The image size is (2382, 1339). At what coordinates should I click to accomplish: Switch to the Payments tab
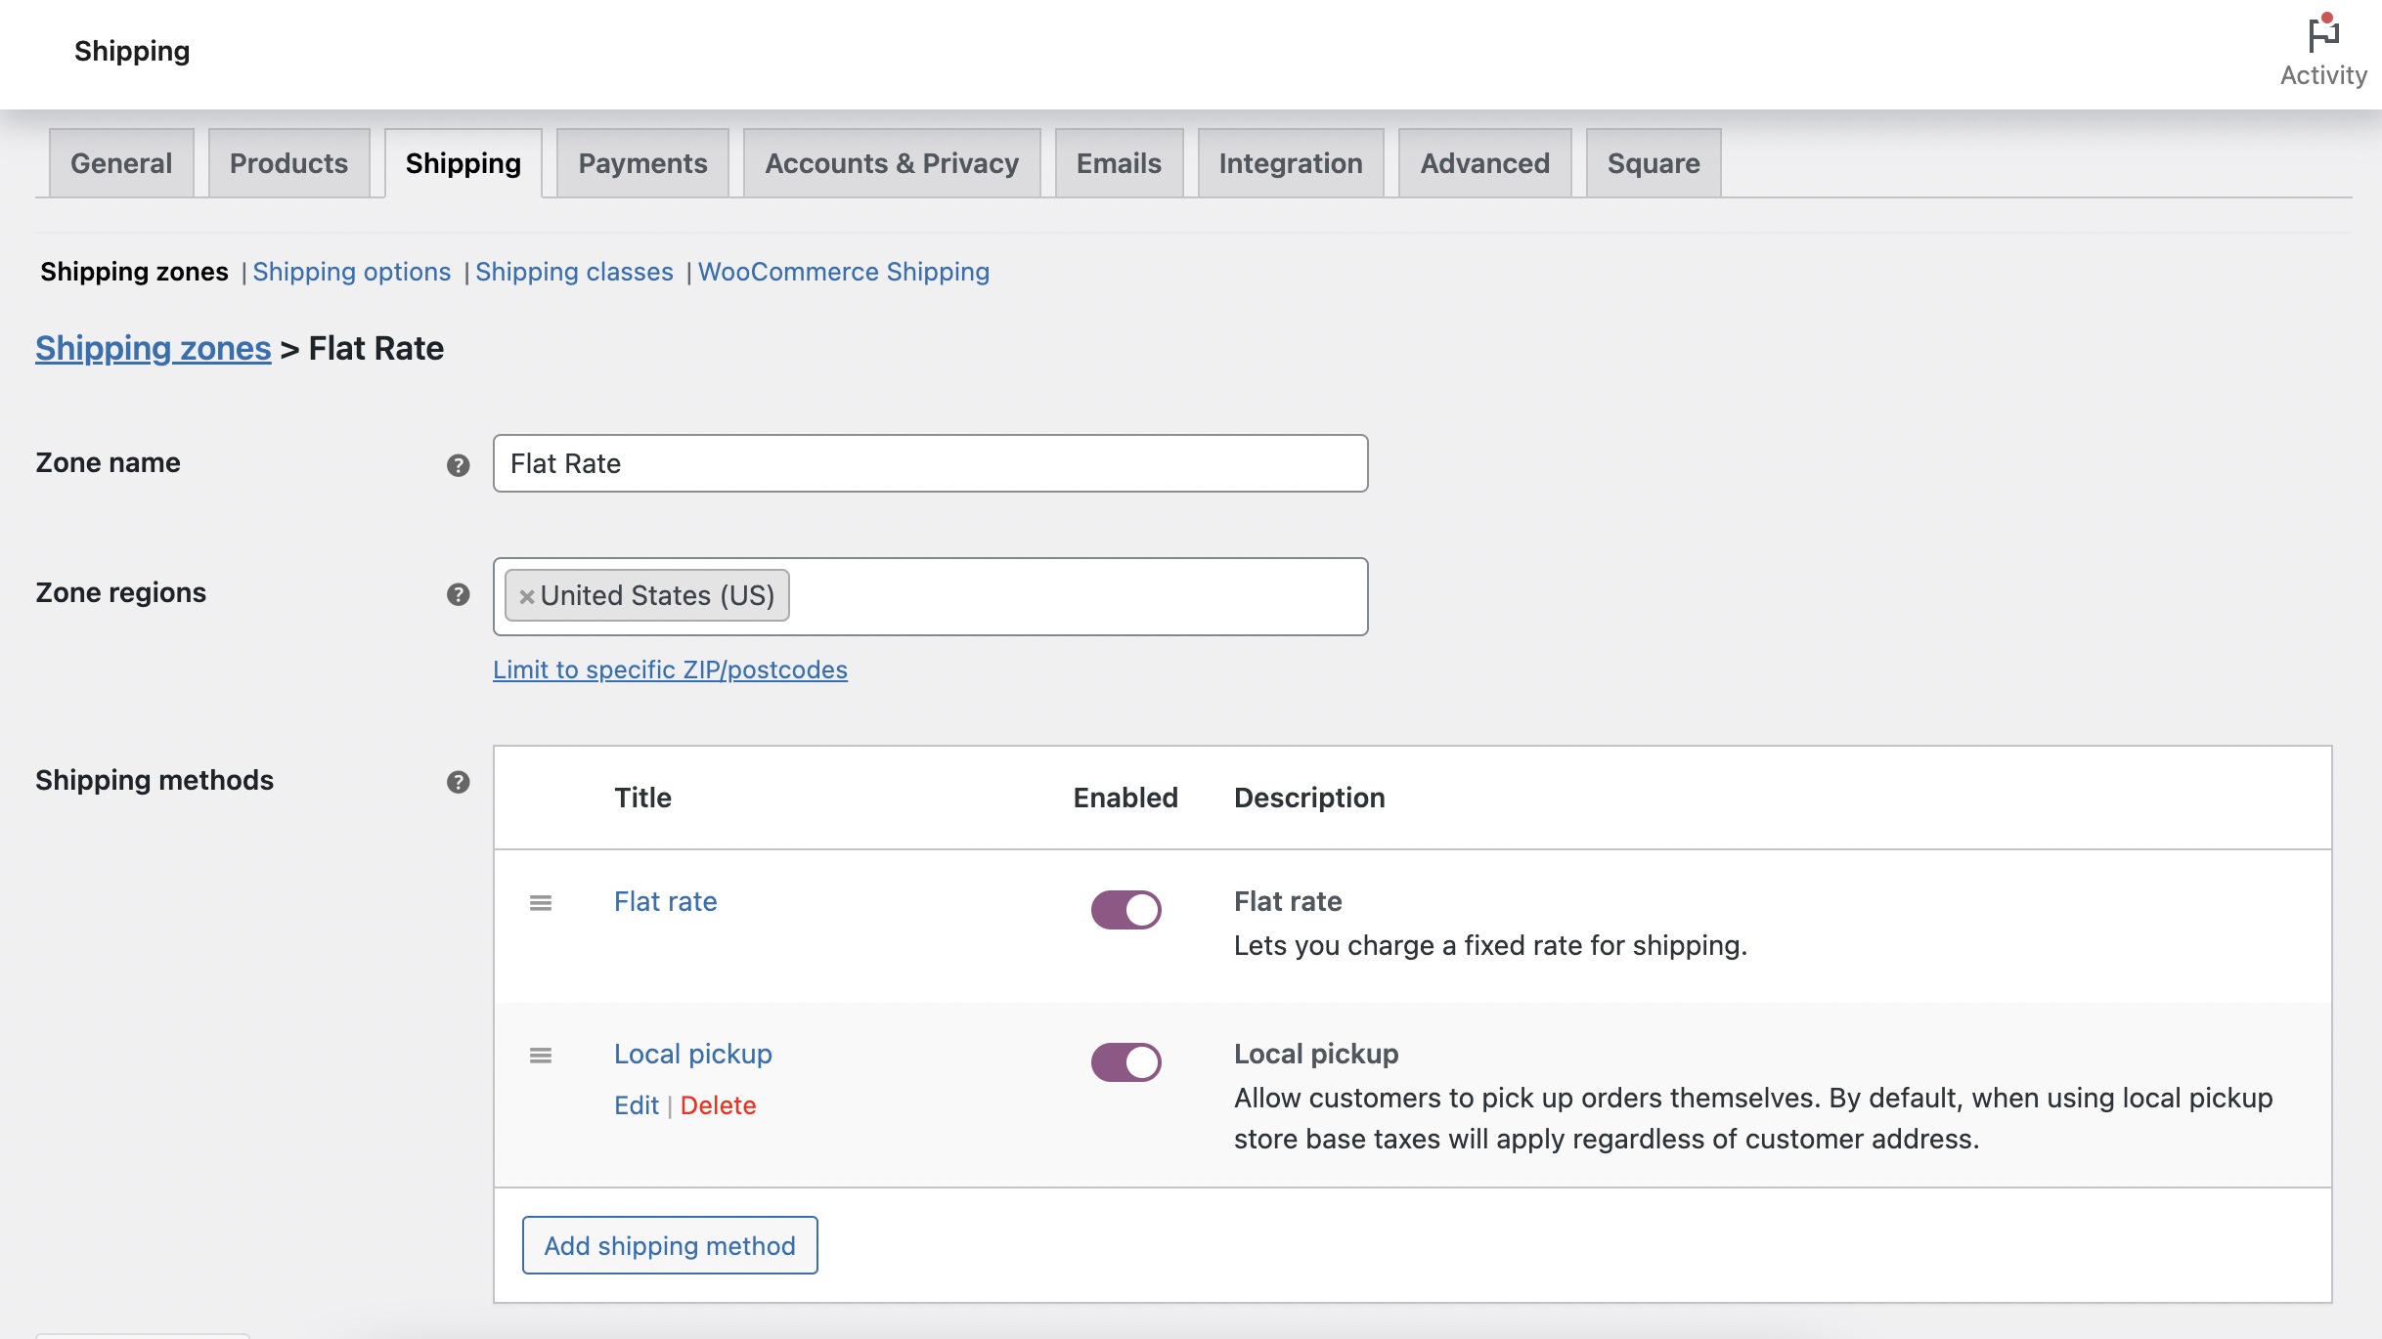[x=642, y=163]
